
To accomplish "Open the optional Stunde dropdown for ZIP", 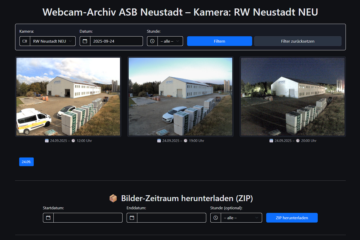I will click(x=241, y=218).
